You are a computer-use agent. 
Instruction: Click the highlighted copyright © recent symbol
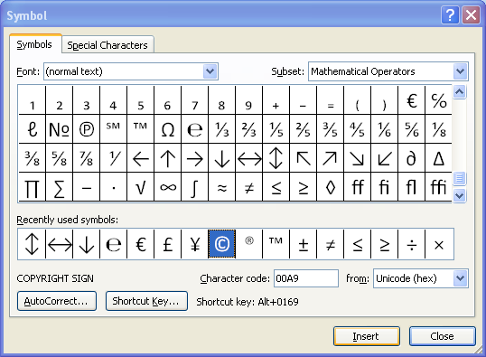[x=222, y=244]
